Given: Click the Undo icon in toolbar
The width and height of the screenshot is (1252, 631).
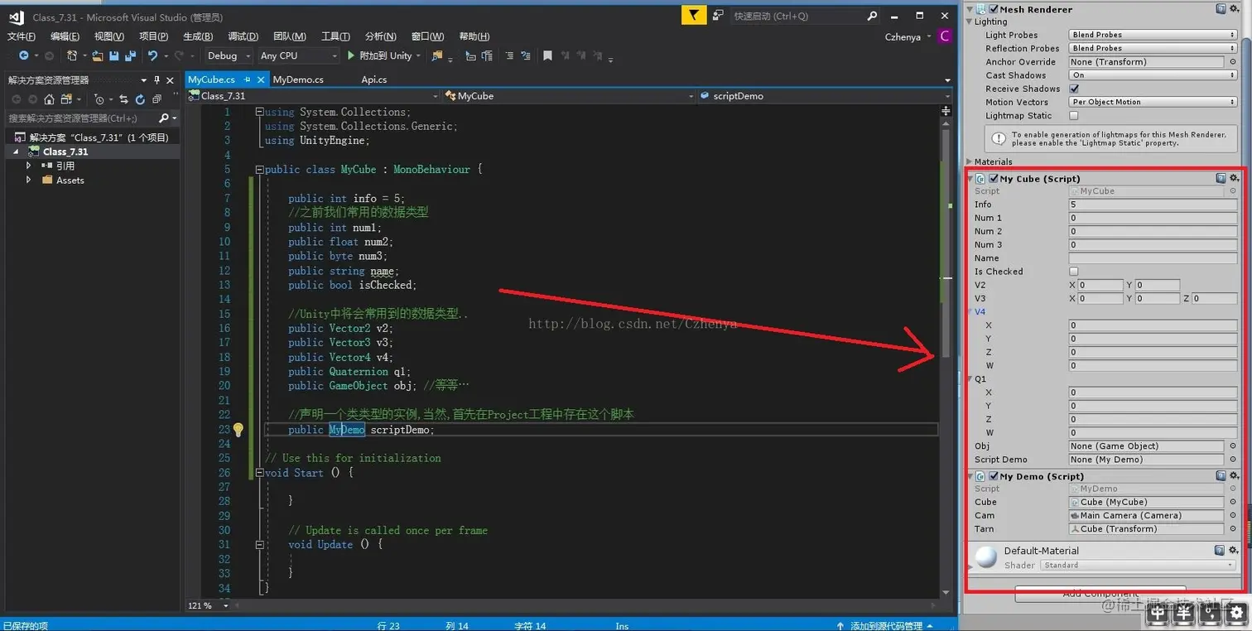Looking at the screenshot, I should pos(152,55).
